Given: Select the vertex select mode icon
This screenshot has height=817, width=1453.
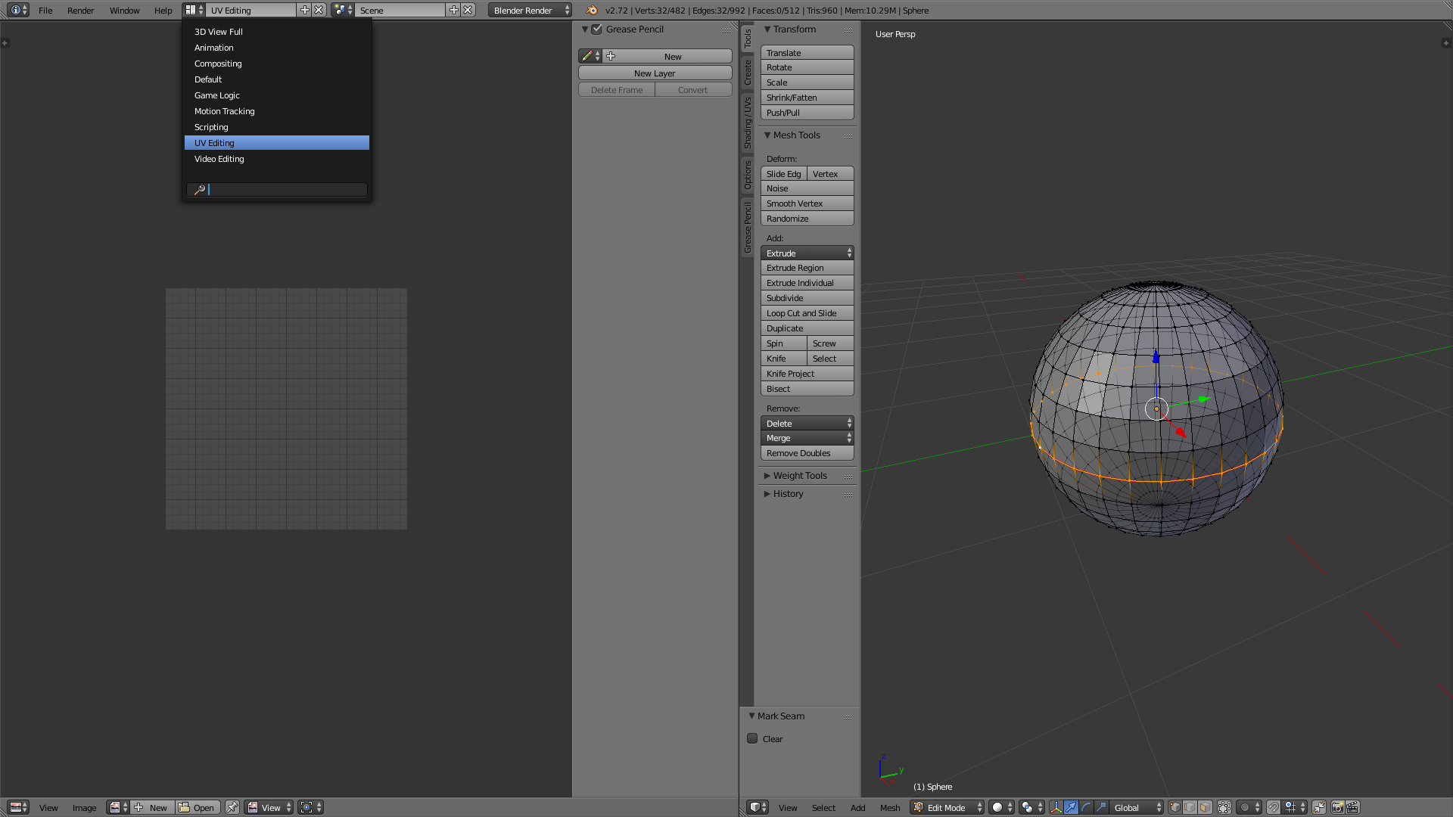Looking at the screenshot, I should point(1175,807).
